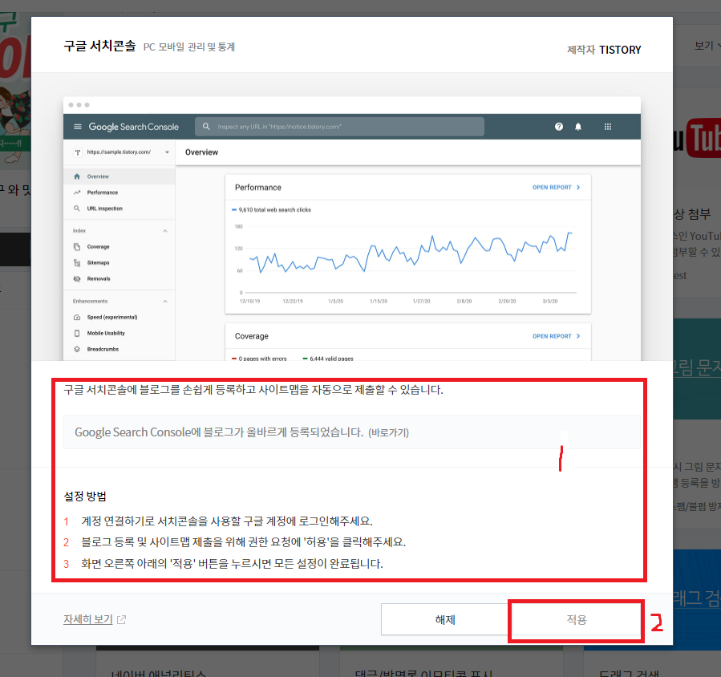Click the Performance trend line icon

[x=77, y=193]
